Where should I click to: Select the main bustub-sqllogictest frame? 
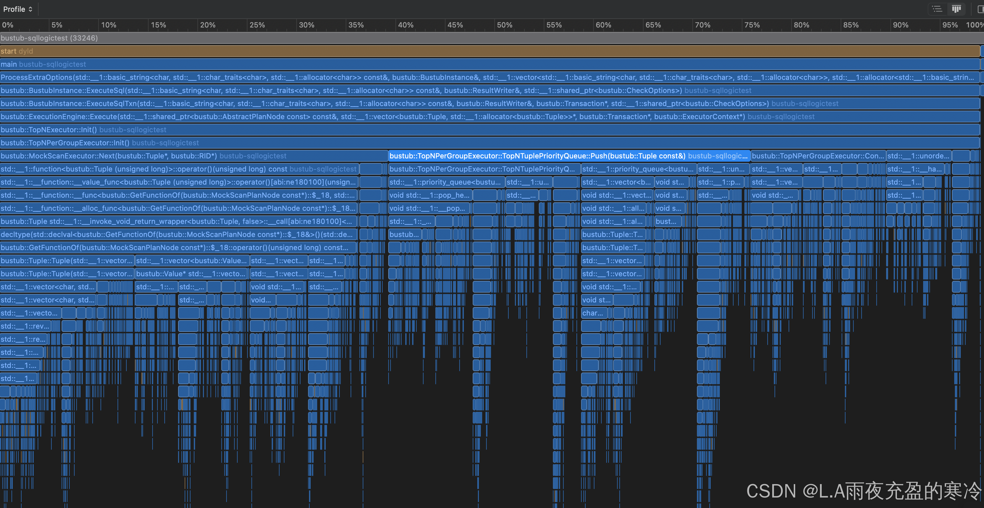pos(43,64)
